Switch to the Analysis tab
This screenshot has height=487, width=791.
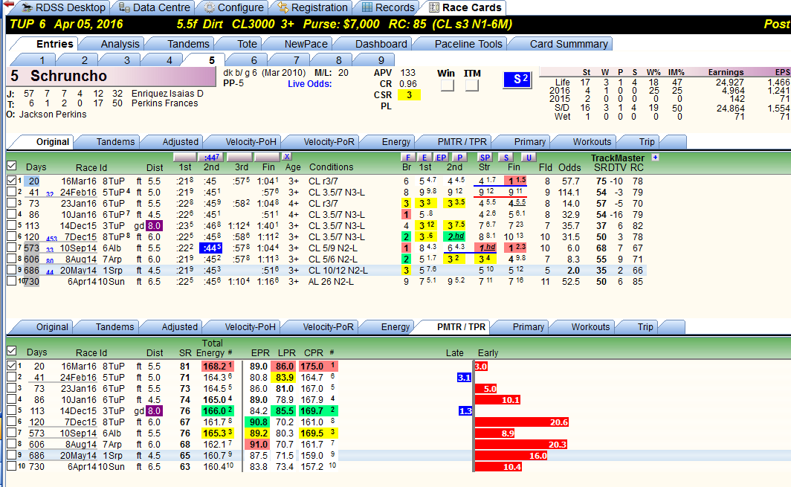point(120,44)
